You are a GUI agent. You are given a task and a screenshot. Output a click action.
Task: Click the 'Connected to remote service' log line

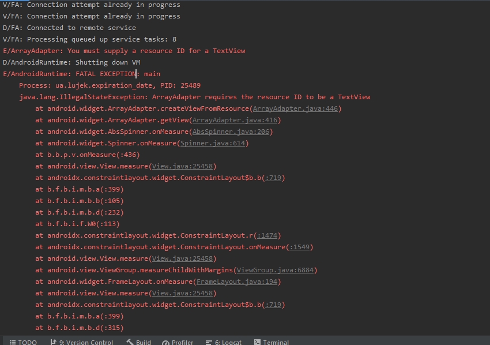[69, 28]
